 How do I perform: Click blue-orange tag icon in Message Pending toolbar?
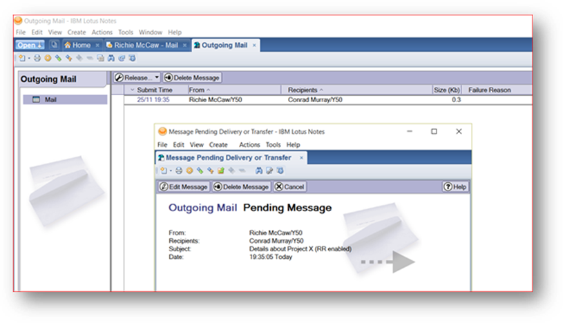coord(211,171)
